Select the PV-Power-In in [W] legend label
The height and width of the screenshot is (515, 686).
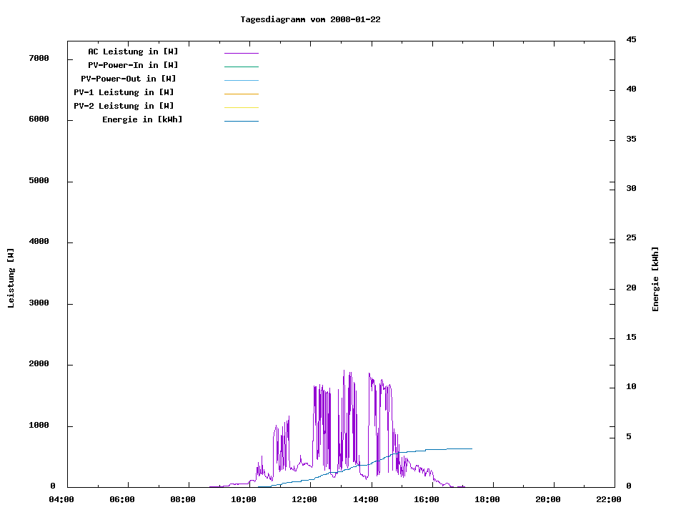[133, 65]
